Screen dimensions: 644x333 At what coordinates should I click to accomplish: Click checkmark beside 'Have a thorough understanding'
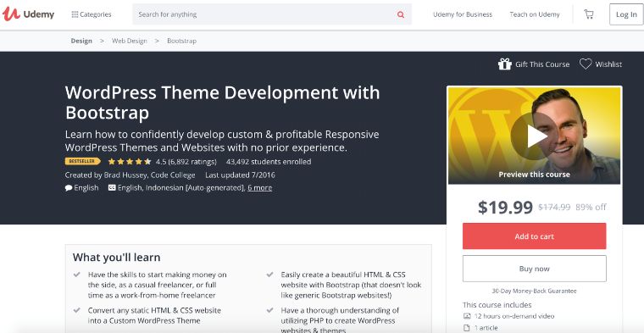click(269, 310)
